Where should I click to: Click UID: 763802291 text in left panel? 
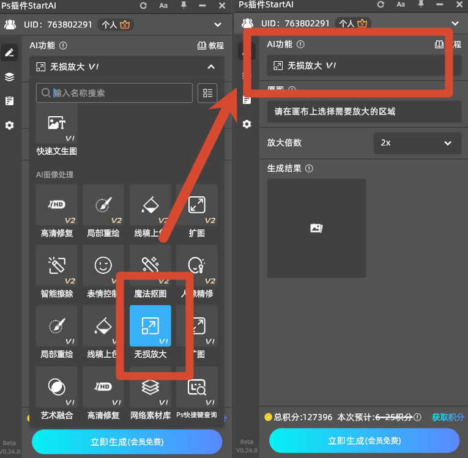(58, 24)
